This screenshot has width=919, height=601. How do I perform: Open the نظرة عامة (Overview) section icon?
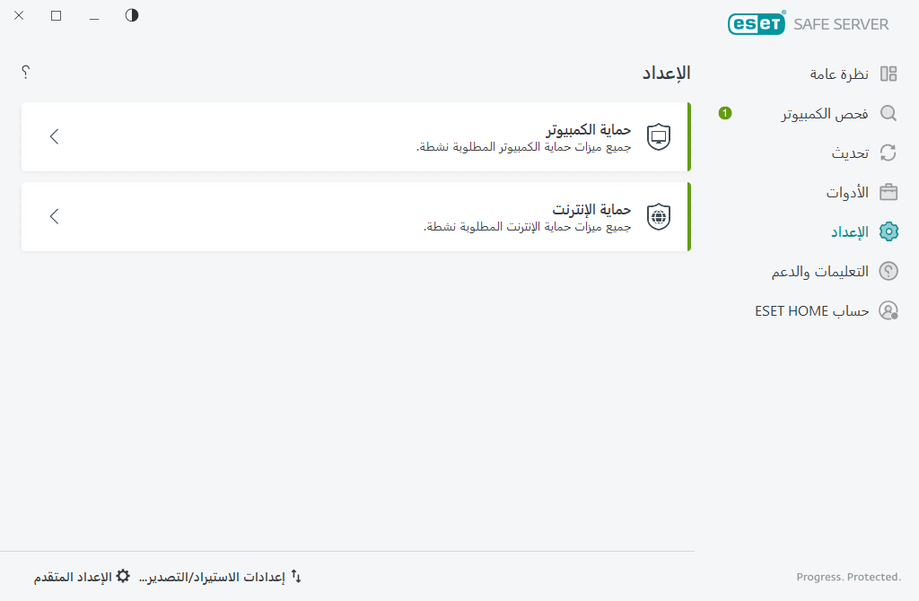point(888,74)
